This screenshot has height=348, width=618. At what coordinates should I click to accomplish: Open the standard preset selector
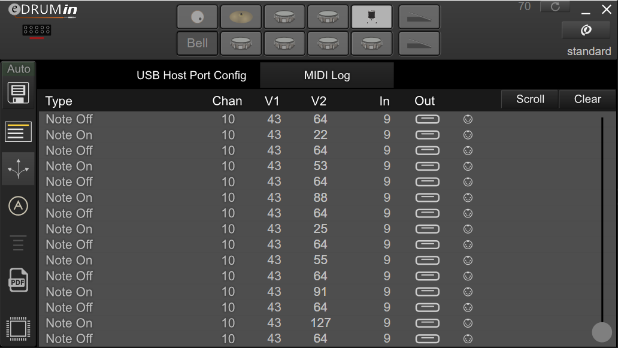pos(589,52)
